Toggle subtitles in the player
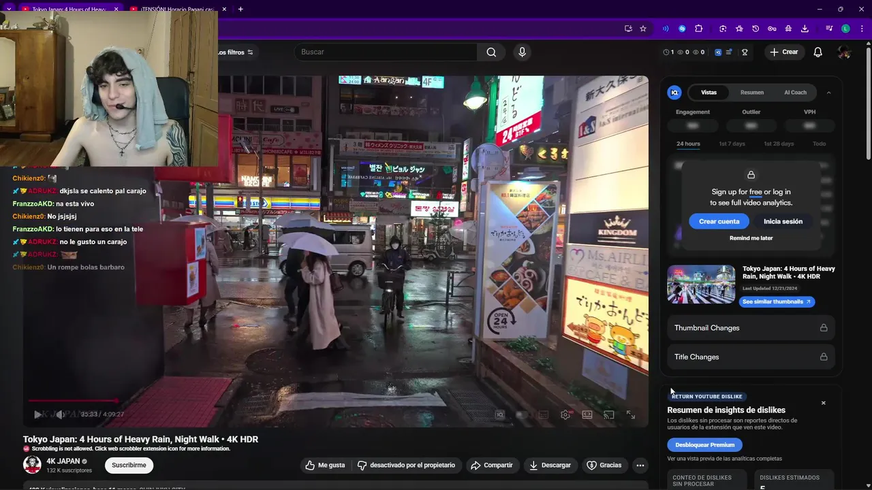Viewport: 872px width, 490px height. [544, 414]
